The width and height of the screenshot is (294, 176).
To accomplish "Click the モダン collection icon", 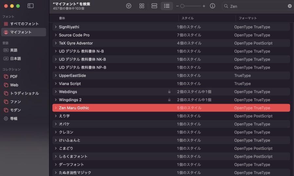I will click(x=6, y=110).
